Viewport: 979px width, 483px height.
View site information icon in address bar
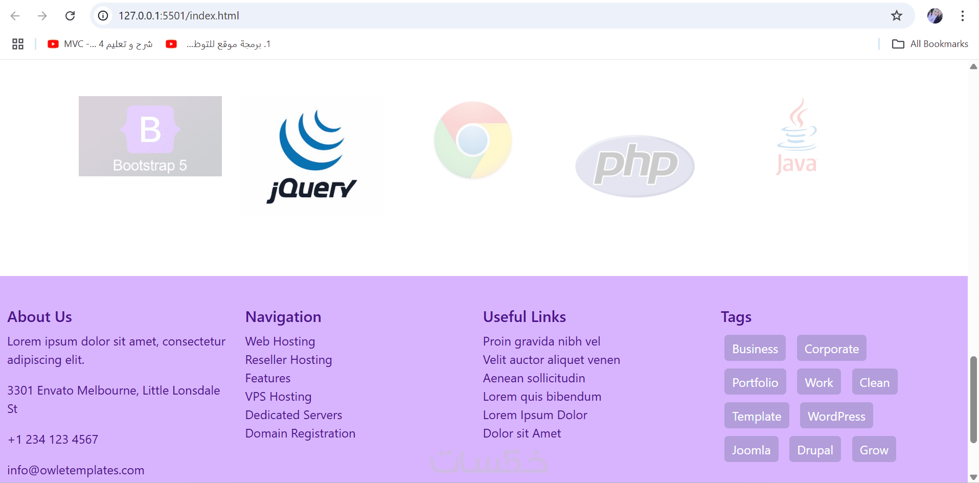[103, 16]
